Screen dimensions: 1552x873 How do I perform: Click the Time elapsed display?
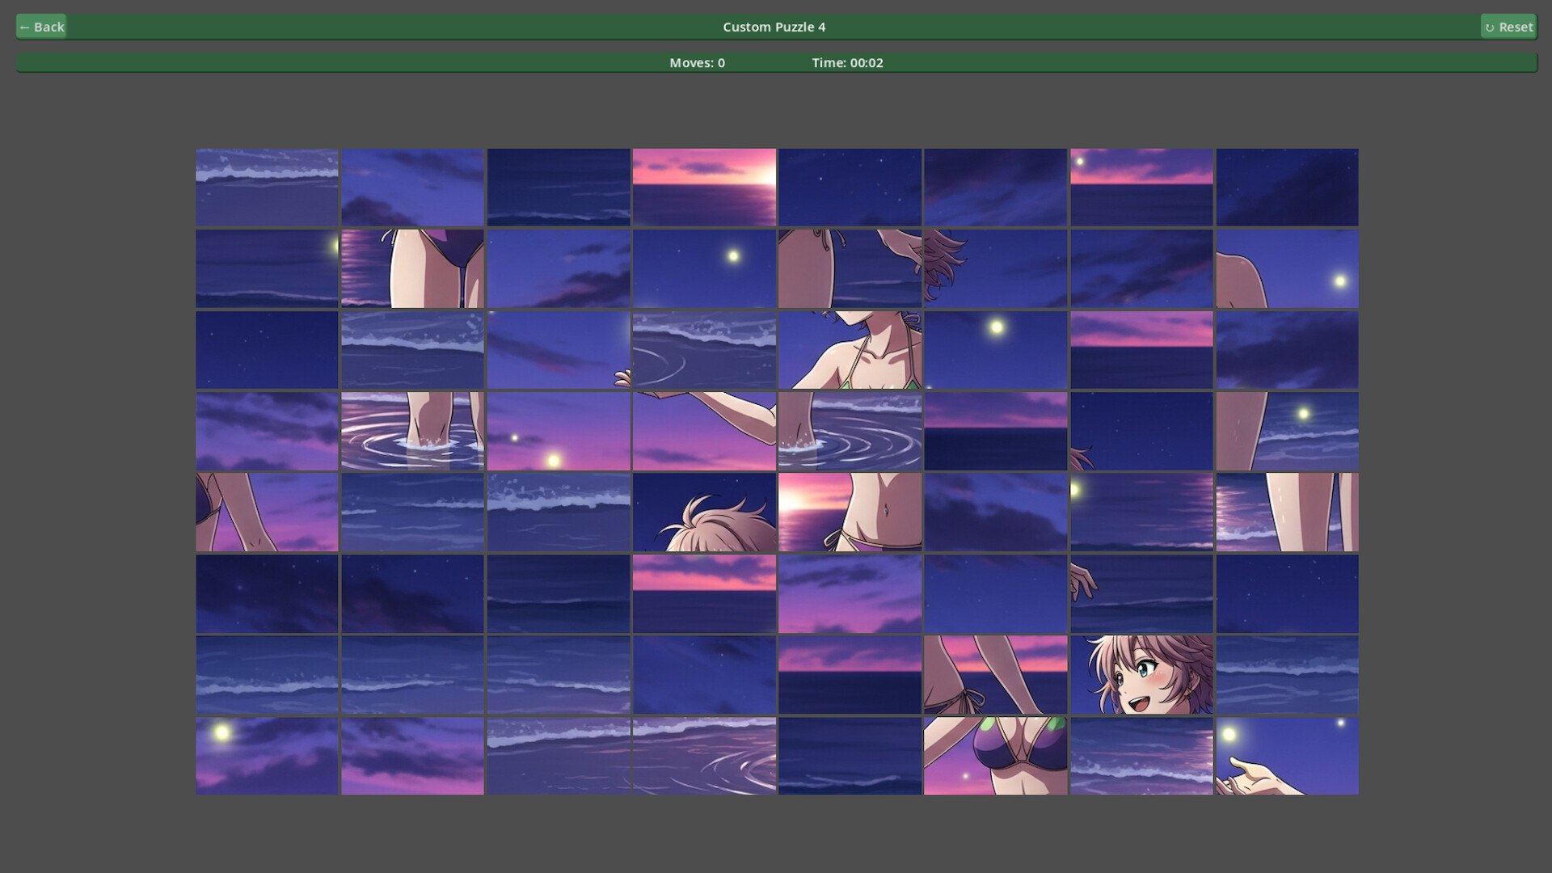click(x=848, y=62)
